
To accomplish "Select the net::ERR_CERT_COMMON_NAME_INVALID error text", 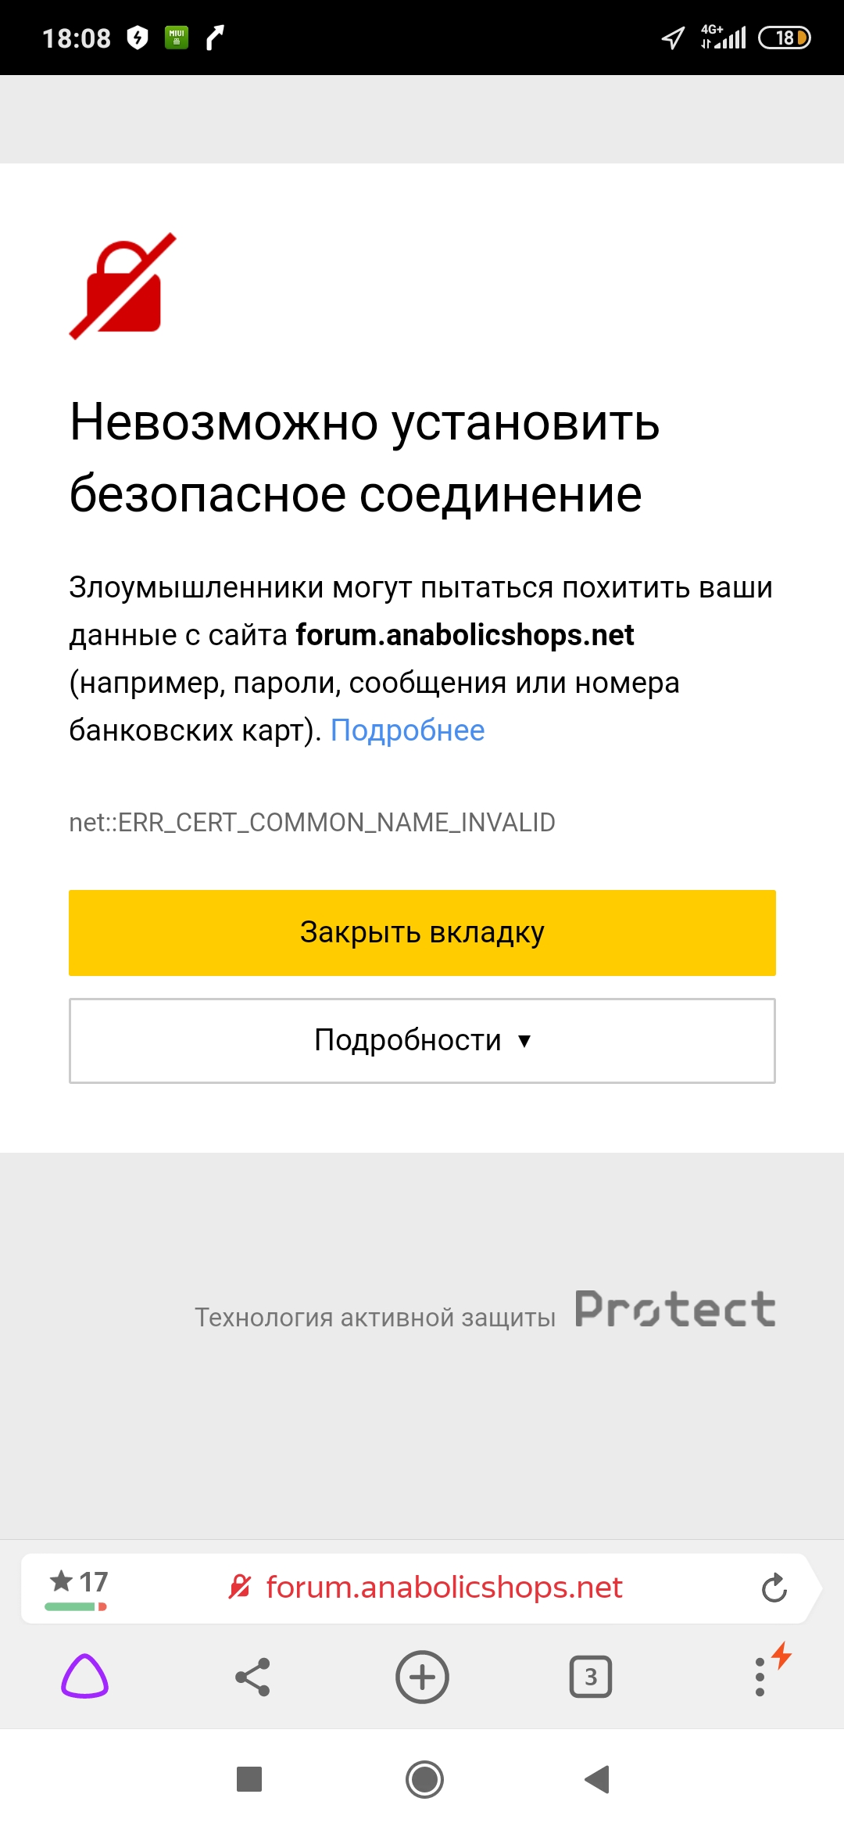I will click(x=312, y=822).
